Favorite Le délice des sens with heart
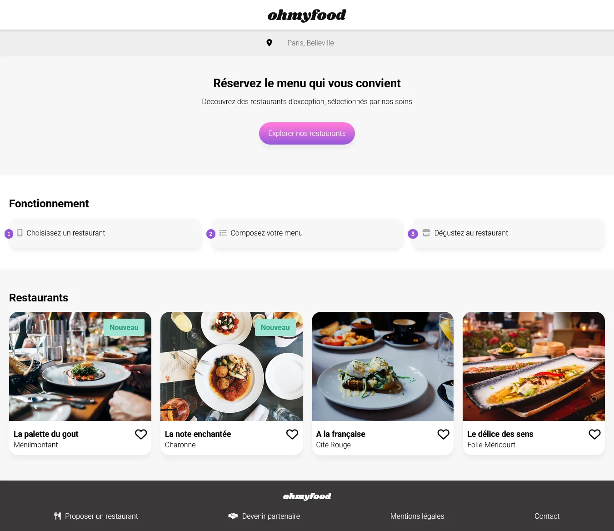Viewport: 614px width, 531px height. (594, 434)
